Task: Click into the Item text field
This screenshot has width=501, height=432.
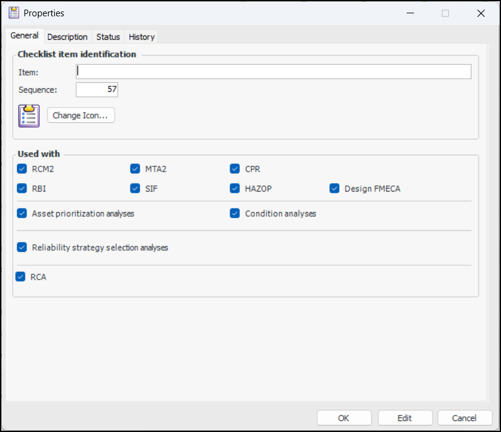Action: [273, 72]
